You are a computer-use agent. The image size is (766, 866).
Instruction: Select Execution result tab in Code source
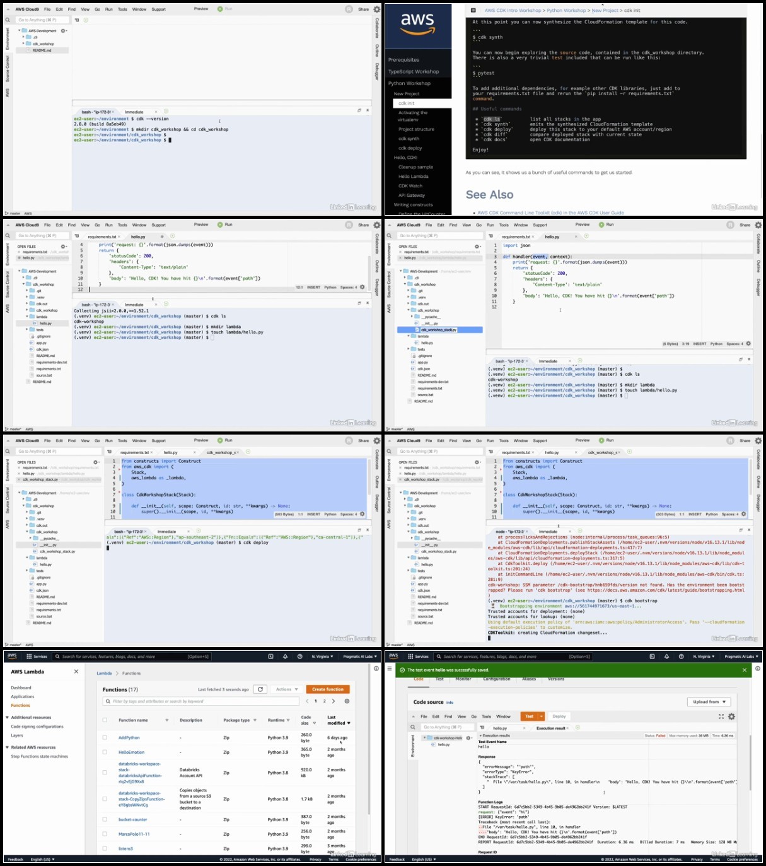tap(550, 728)
